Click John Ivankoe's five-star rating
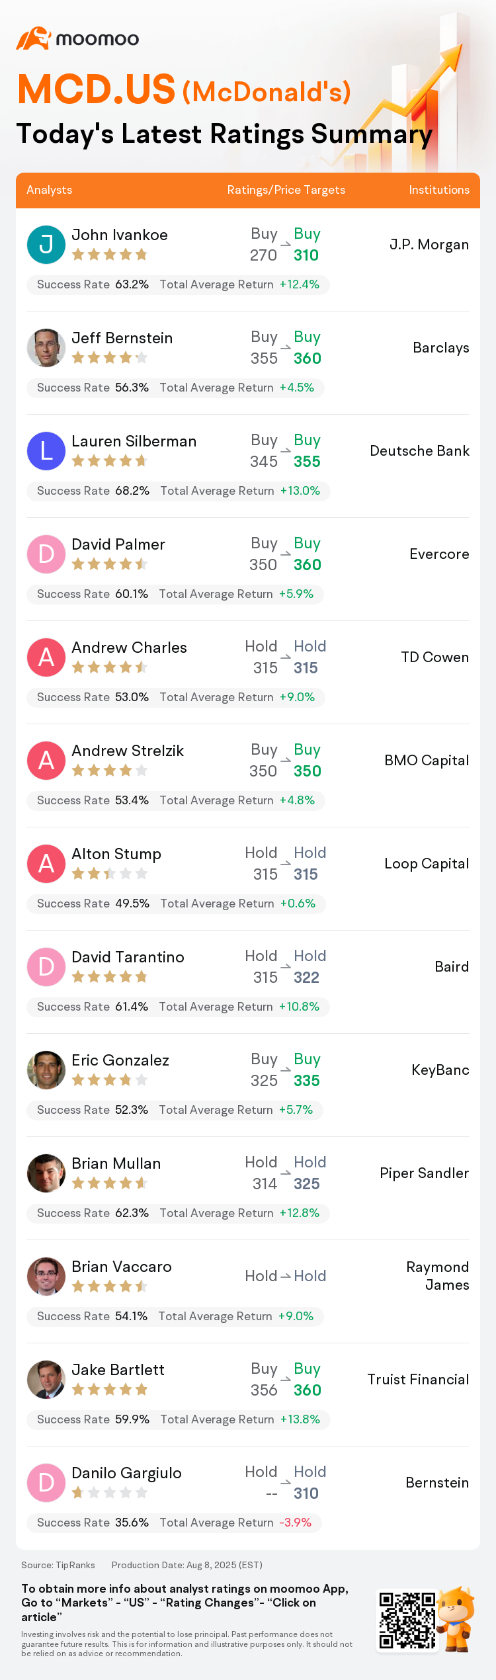 [x=110, y=255]
